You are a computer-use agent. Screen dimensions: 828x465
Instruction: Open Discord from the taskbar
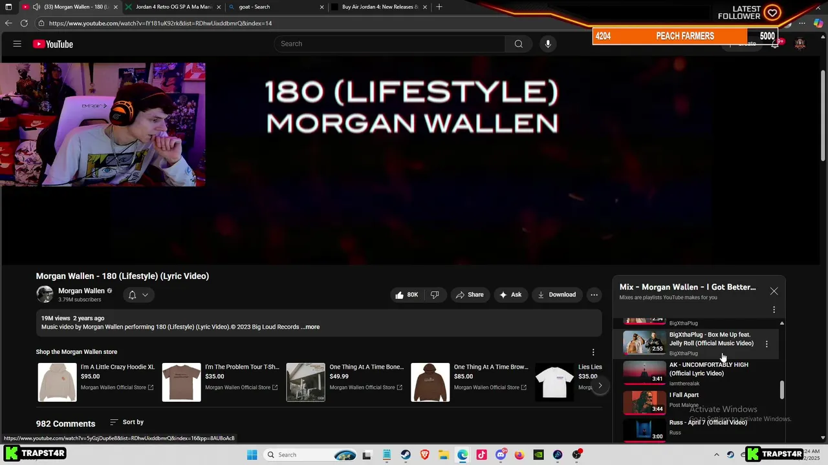(x=501, y=455)
